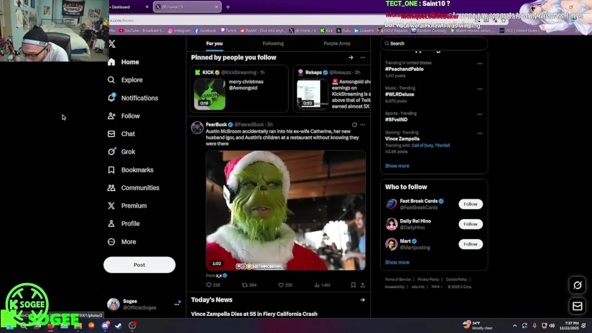Open the Privacy Policy link
The width and height of the screenshot is (592, 333).
pyautogui.click(x=428, y=279)
